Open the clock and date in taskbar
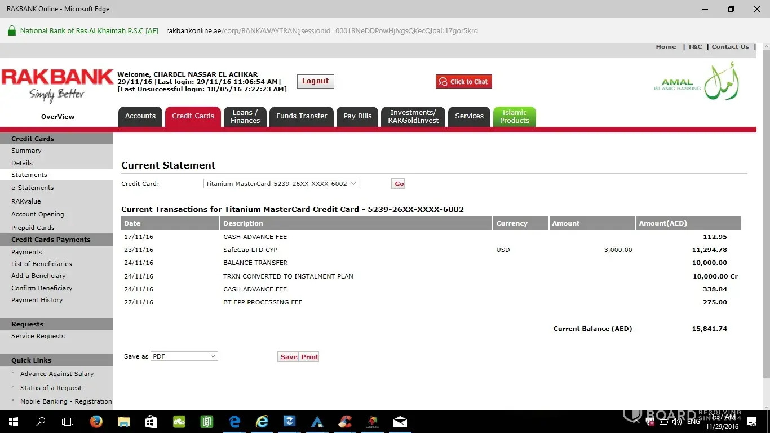The height and width of the screenshot is (433, 770). pyautogui.click(x=723, y=421)
